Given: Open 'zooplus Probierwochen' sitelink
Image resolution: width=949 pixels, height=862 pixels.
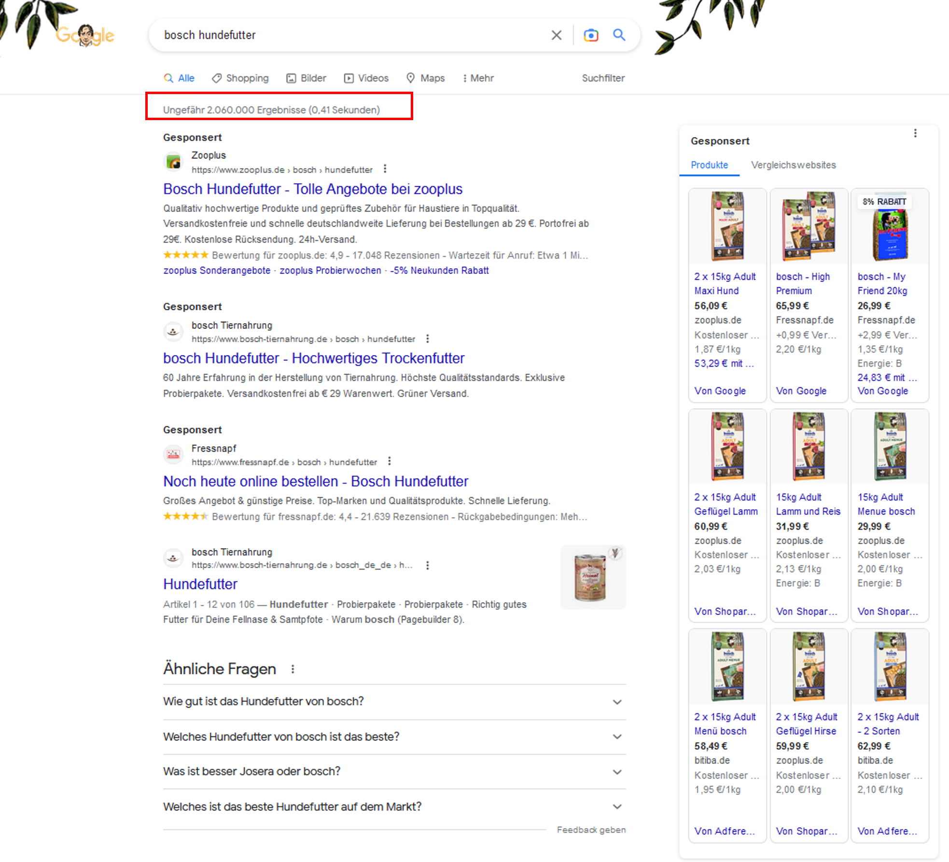Looking at the screenshot, I should [x=330, y=271].
